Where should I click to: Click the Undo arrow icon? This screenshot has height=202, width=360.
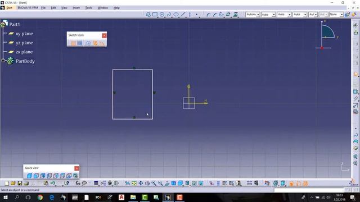pyautogui.click(x=52, y=183)
